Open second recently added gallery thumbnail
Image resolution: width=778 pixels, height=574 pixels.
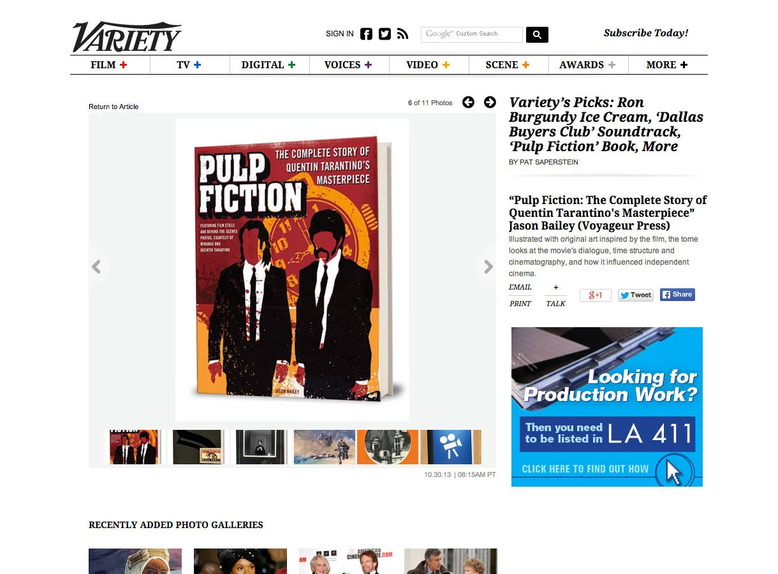(x=240, y=561)
